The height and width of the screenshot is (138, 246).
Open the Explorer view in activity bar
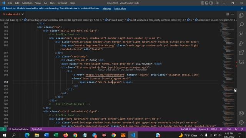click(x=241, y=15)
